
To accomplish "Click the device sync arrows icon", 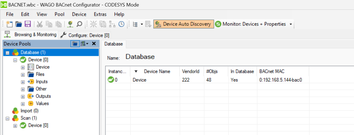I will (x=103, y=24).
